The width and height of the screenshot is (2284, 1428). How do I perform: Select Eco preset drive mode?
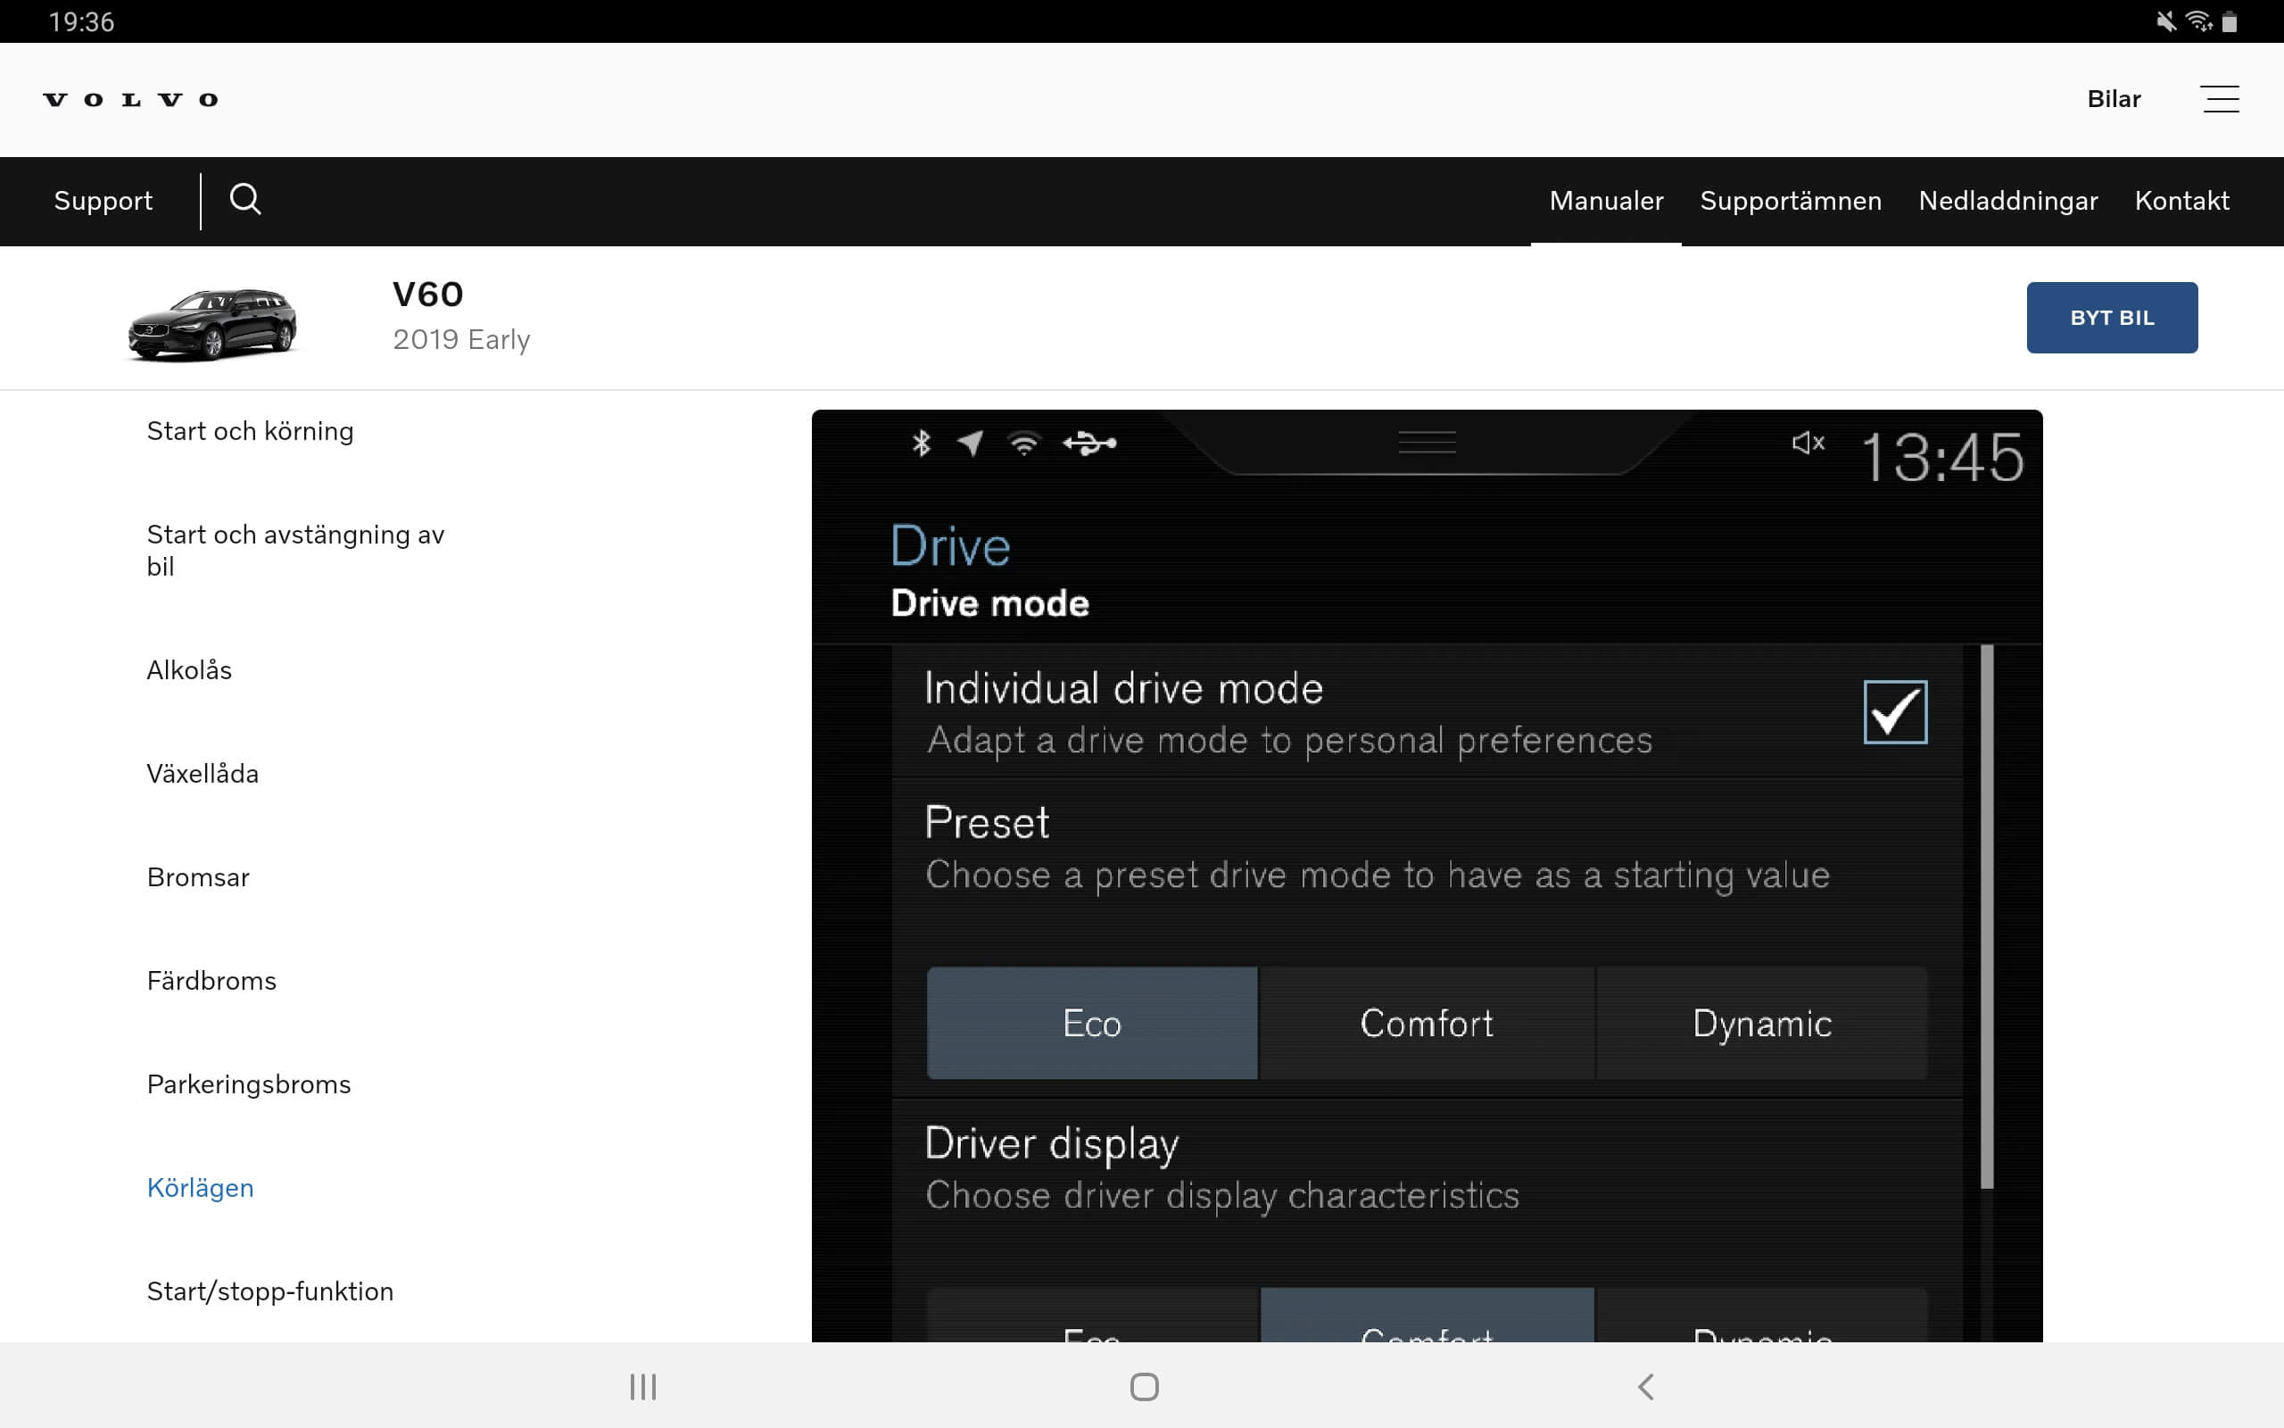[x=1092, y=1023]
